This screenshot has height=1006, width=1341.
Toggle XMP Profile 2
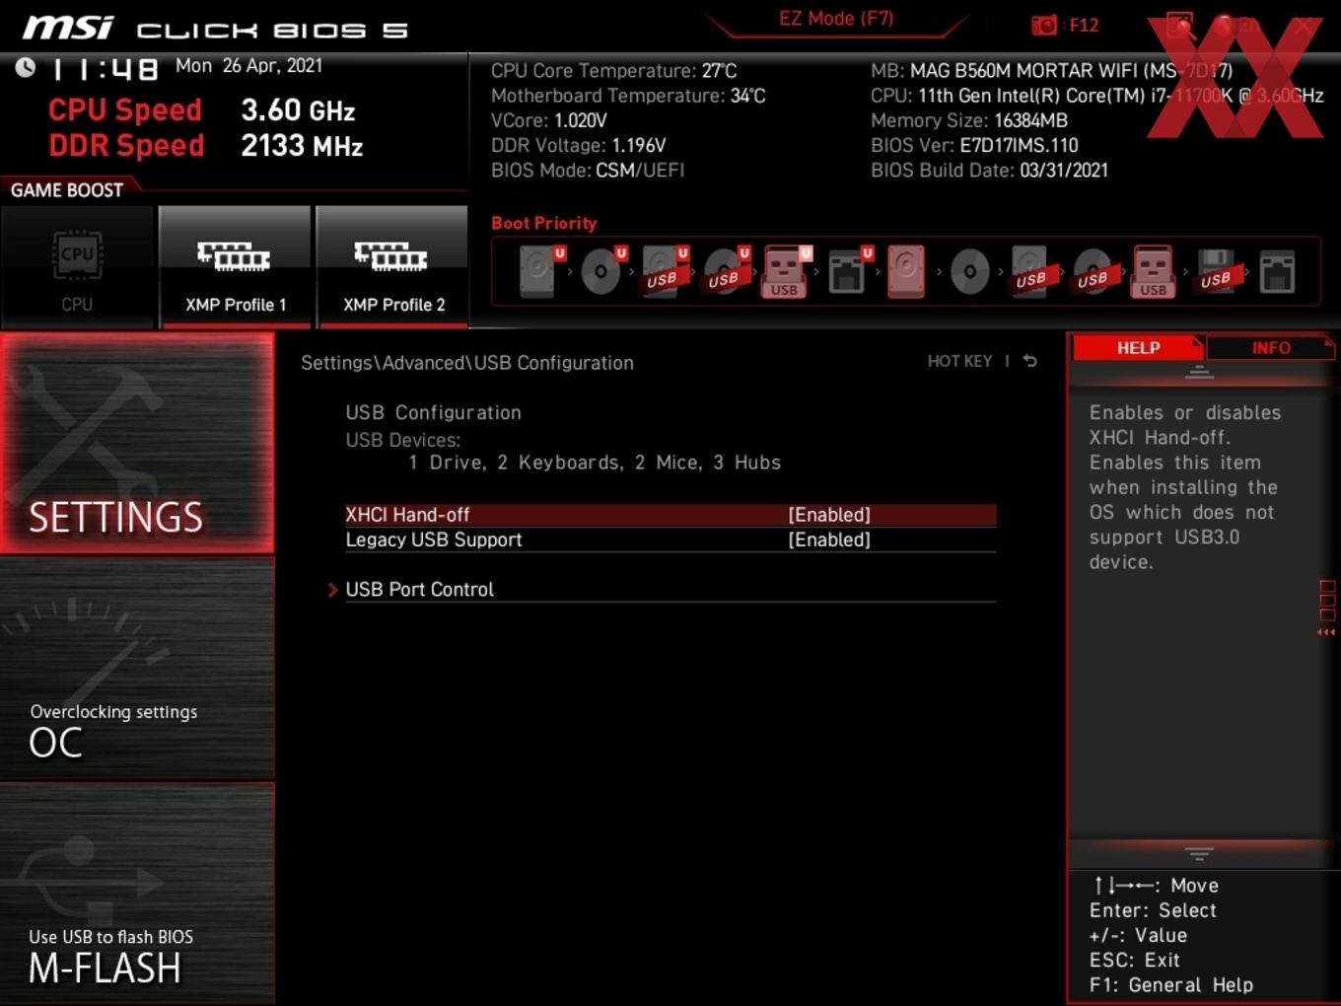tap(392, 267)
